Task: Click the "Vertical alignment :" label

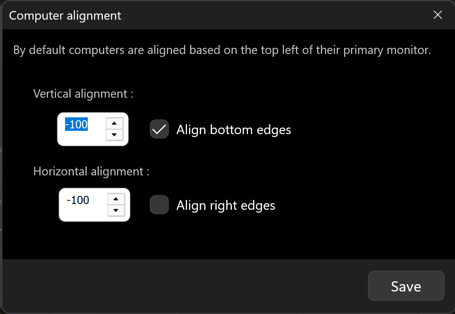Action: (83, 94)
